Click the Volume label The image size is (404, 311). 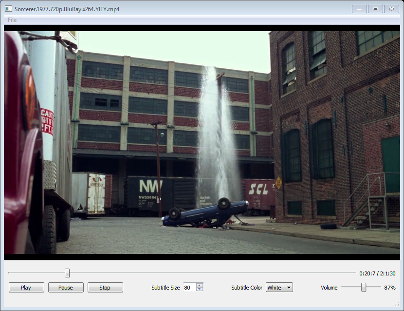pos(329,288)
